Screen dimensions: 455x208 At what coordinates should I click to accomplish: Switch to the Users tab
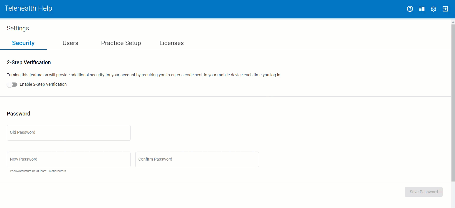[70, 43]
